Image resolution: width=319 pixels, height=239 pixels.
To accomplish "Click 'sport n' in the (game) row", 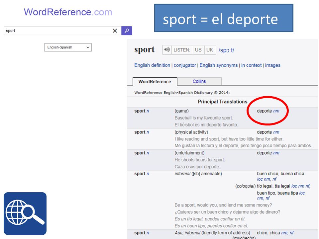I will pyautogui.click(x=142, y=111).
